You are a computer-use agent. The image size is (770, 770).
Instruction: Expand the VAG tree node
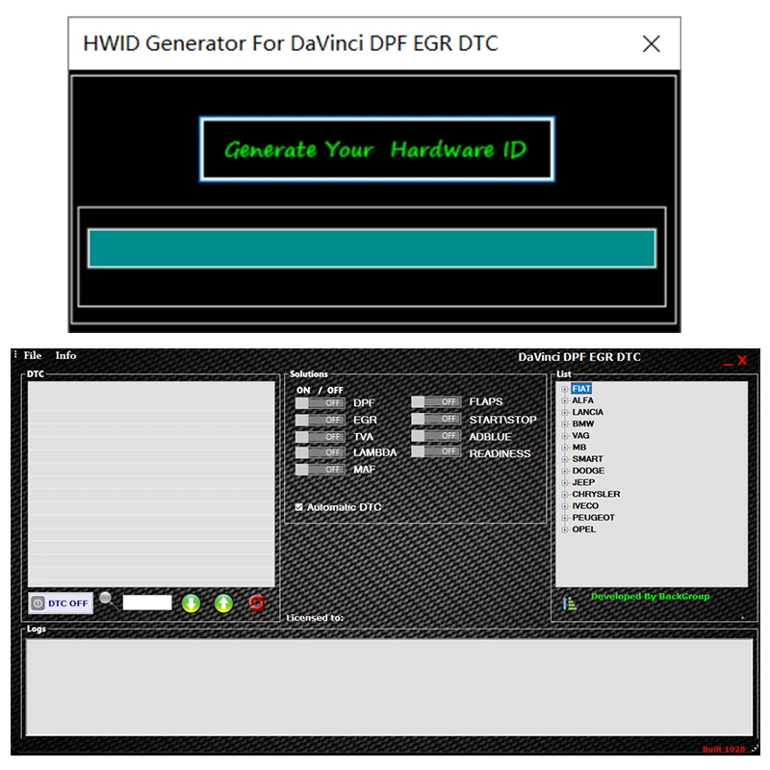click(565, 435)
